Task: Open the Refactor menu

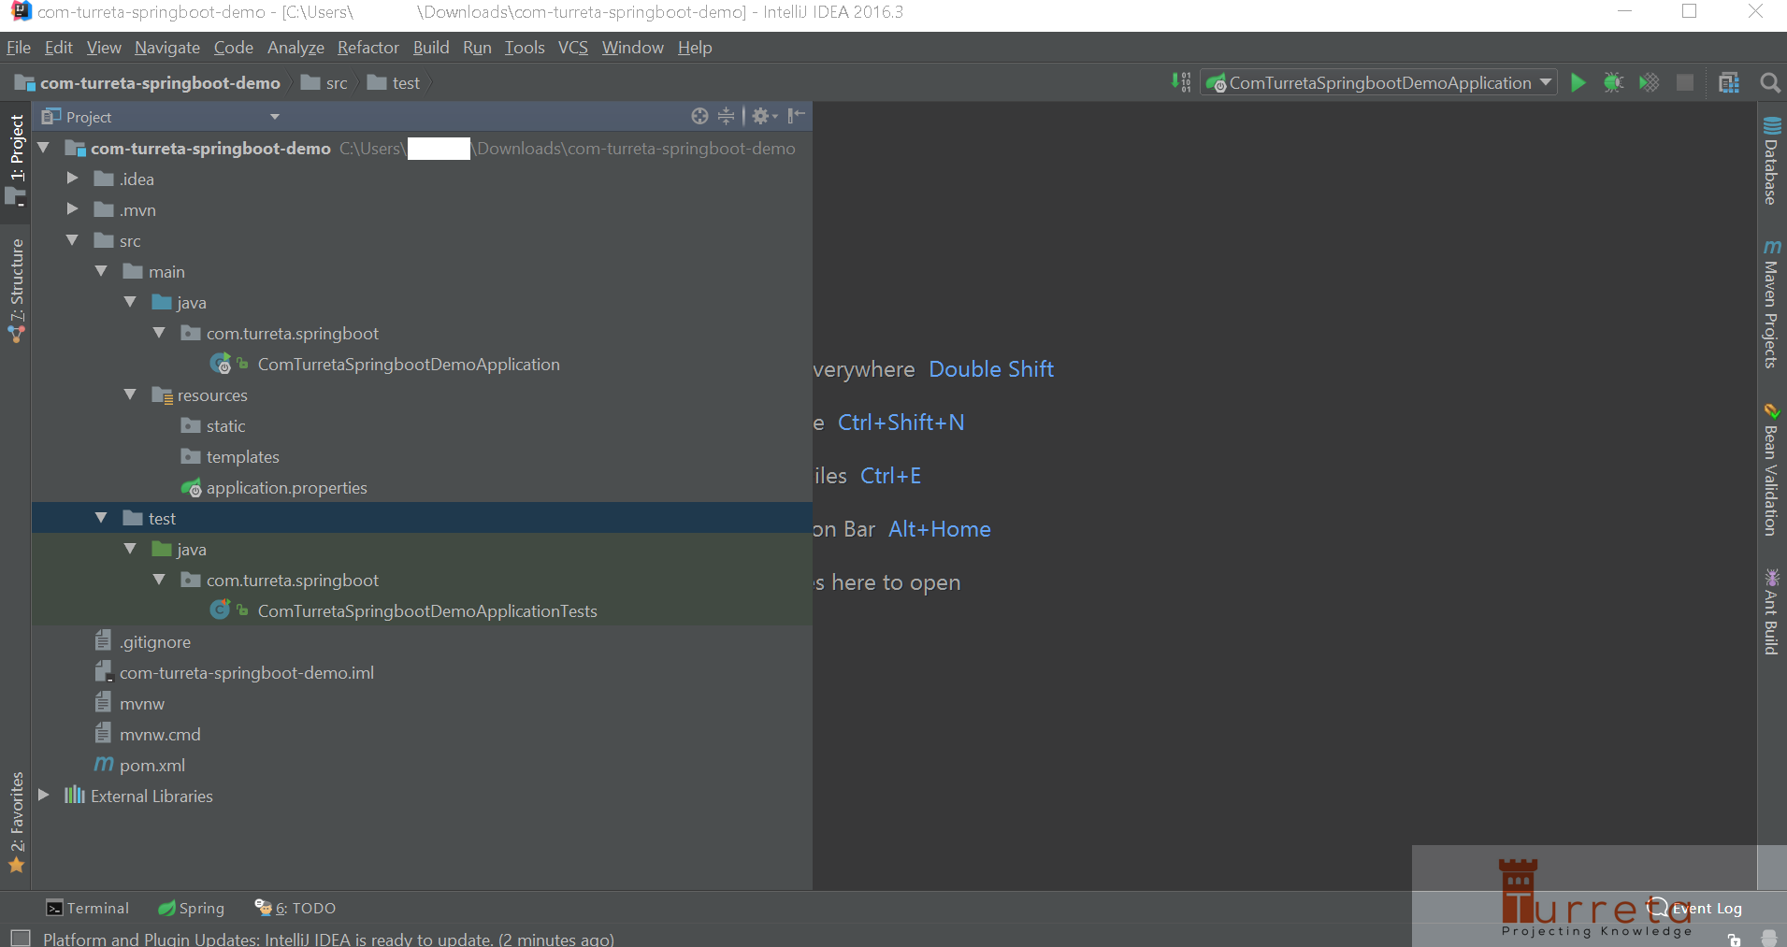Action: coord(367,47)
